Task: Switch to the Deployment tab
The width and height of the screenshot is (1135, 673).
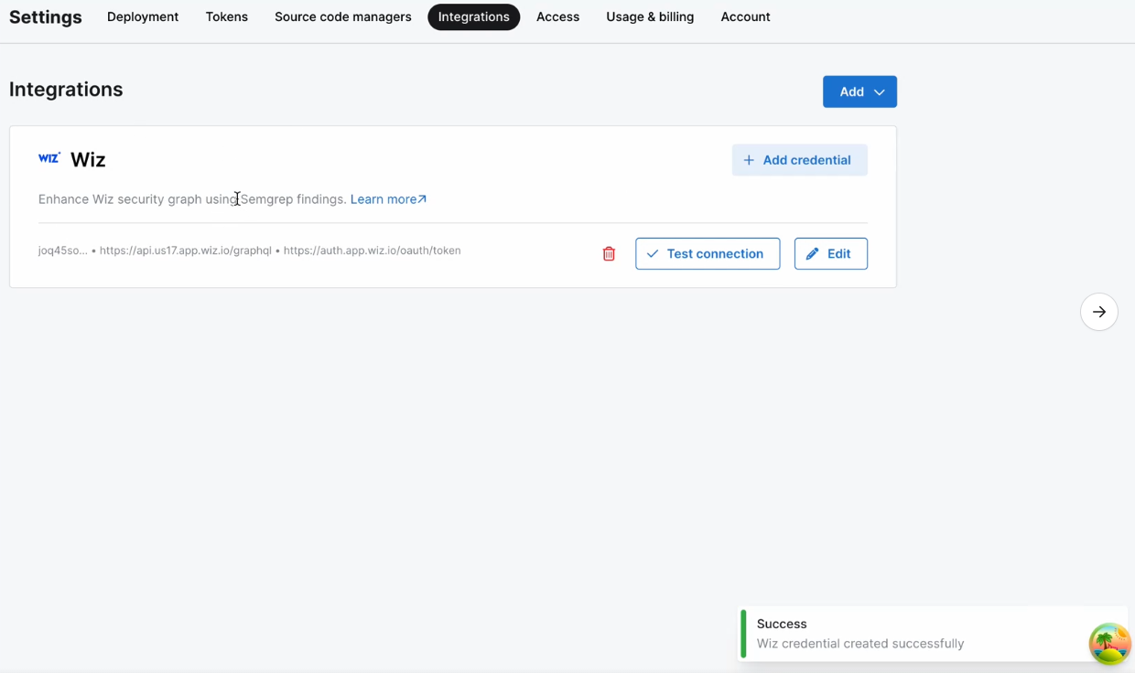Action: pyautogui.click(x=142, y=16)
